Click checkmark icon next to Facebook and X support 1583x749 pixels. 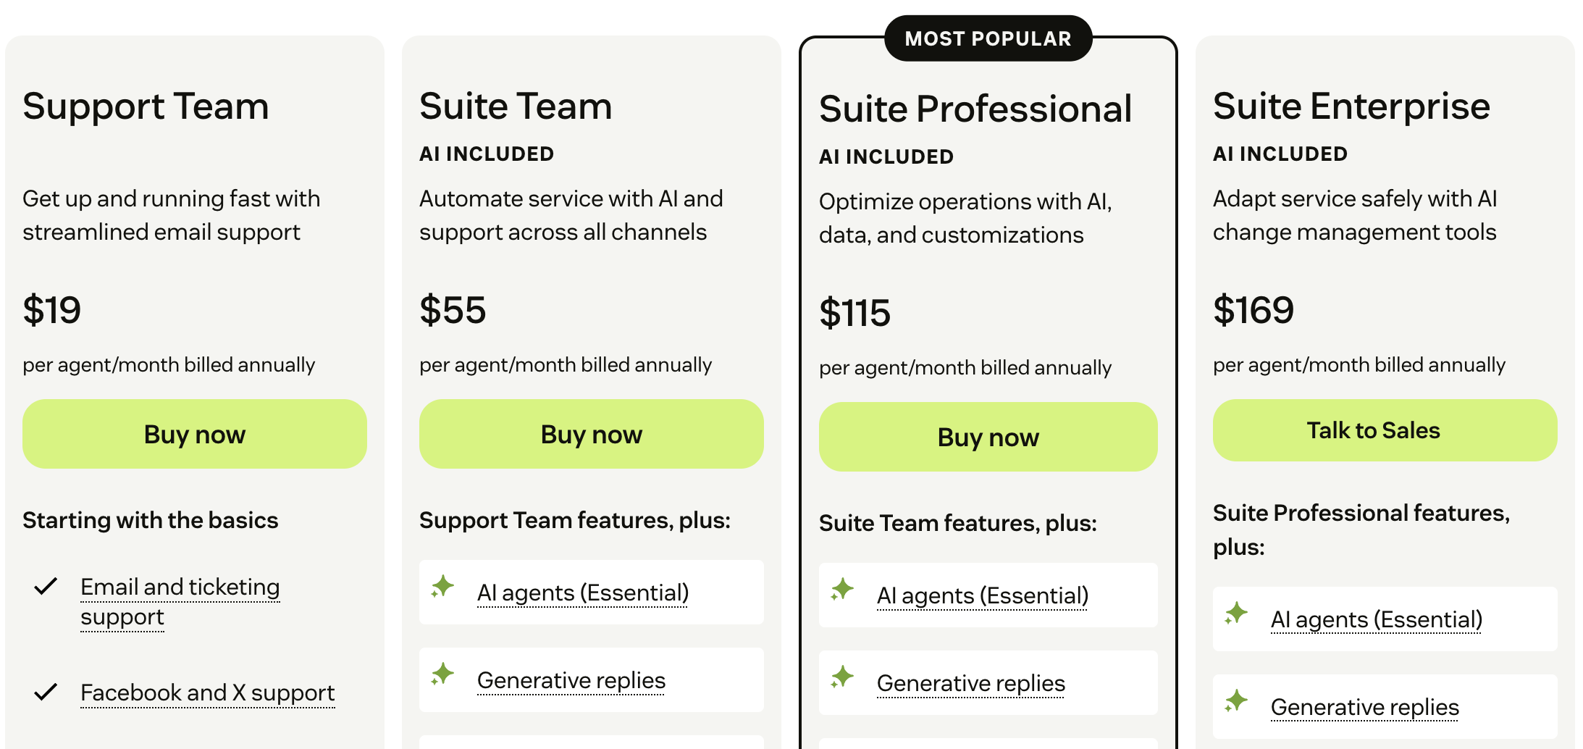46,692
